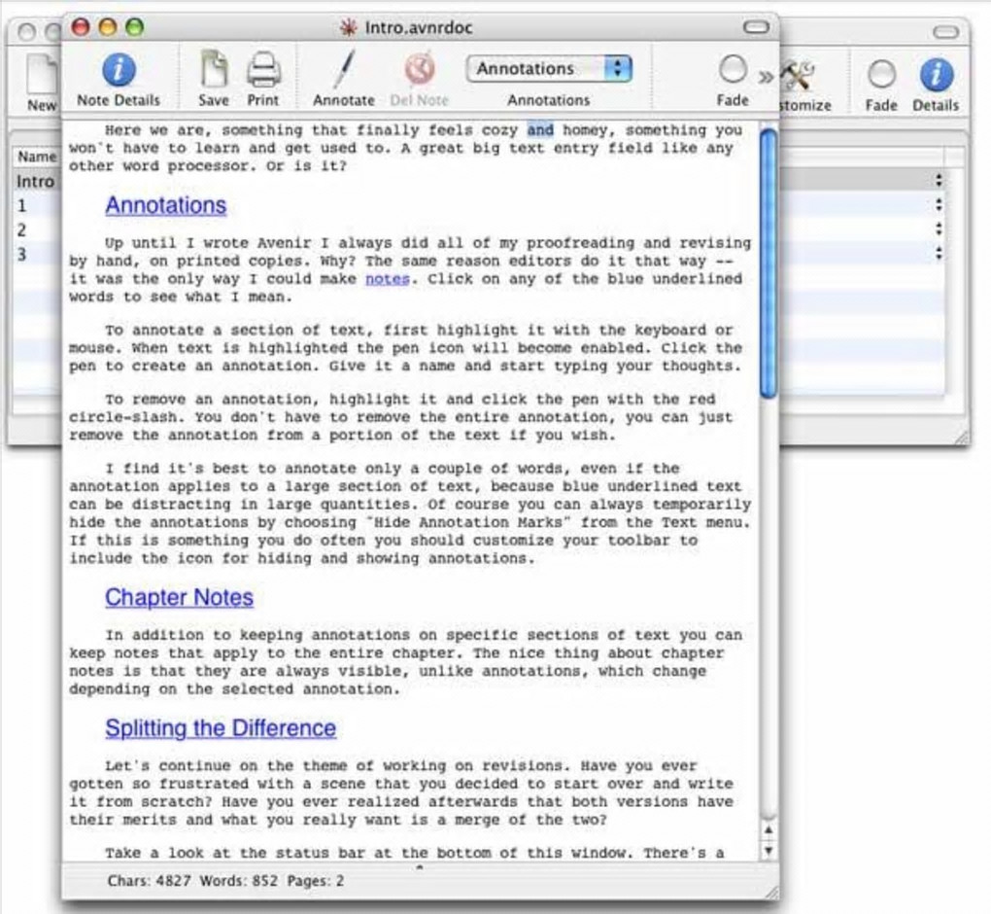Open the stepper popup on Intro row

(940, 180)
